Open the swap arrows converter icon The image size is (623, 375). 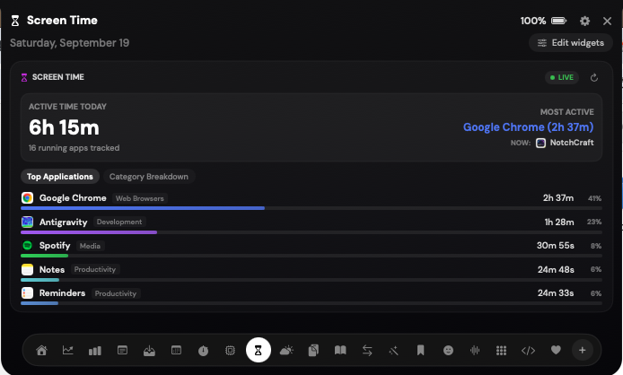367,351
